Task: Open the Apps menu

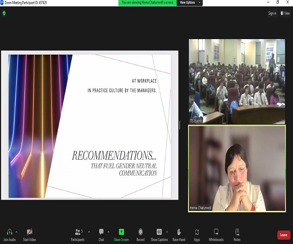Action: click(x=197, y=235)
